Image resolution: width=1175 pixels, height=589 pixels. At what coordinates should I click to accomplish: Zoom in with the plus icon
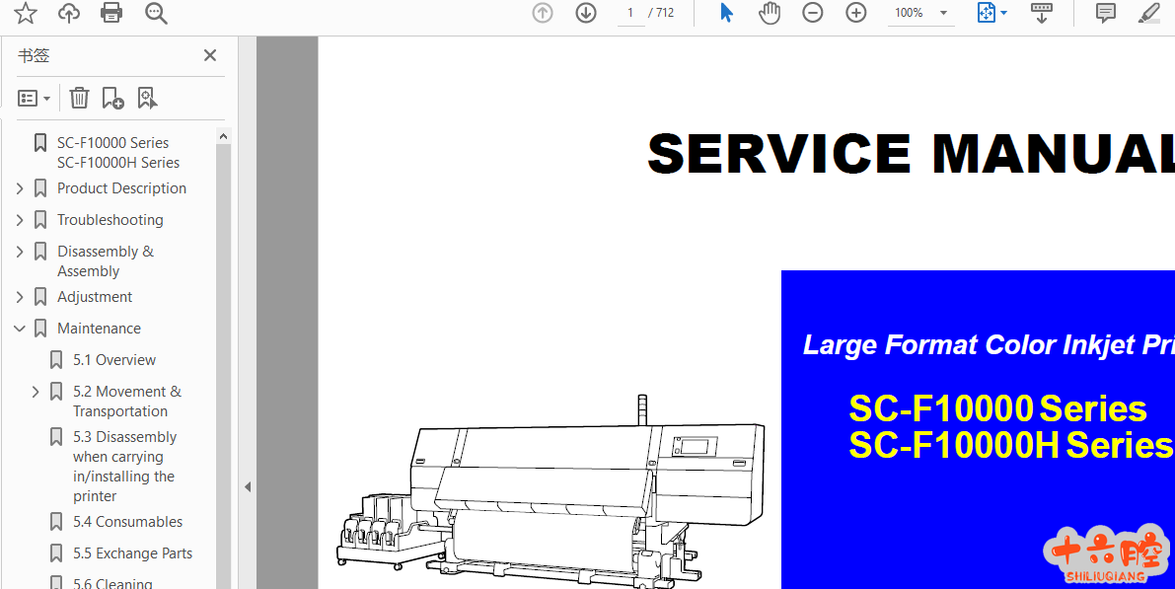tap(856, 13)
